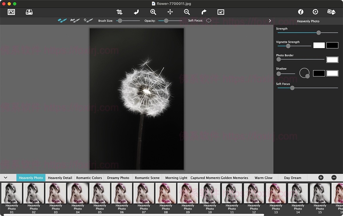Open the Zoom In tool

point(153,12)
